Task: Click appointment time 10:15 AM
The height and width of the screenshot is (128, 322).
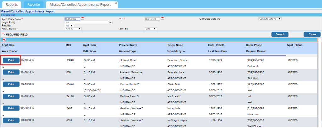Action: (x=89, y=108)
